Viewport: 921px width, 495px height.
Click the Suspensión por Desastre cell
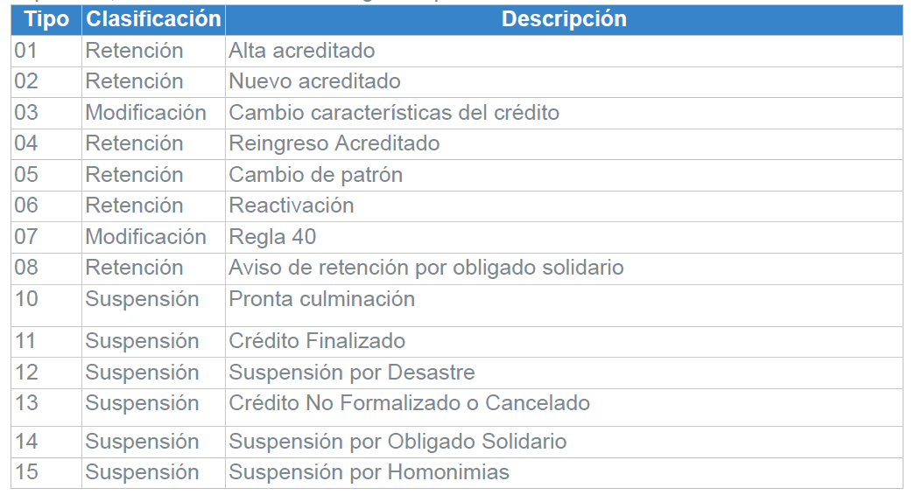click(x=564, y=373)
